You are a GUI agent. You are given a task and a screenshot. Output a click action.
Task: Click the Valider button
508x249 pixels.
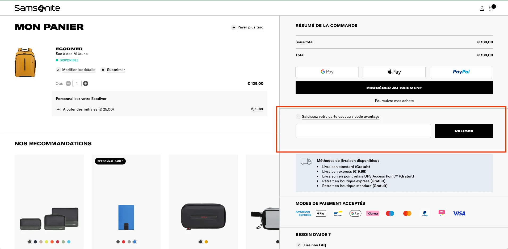pos(464,131)
